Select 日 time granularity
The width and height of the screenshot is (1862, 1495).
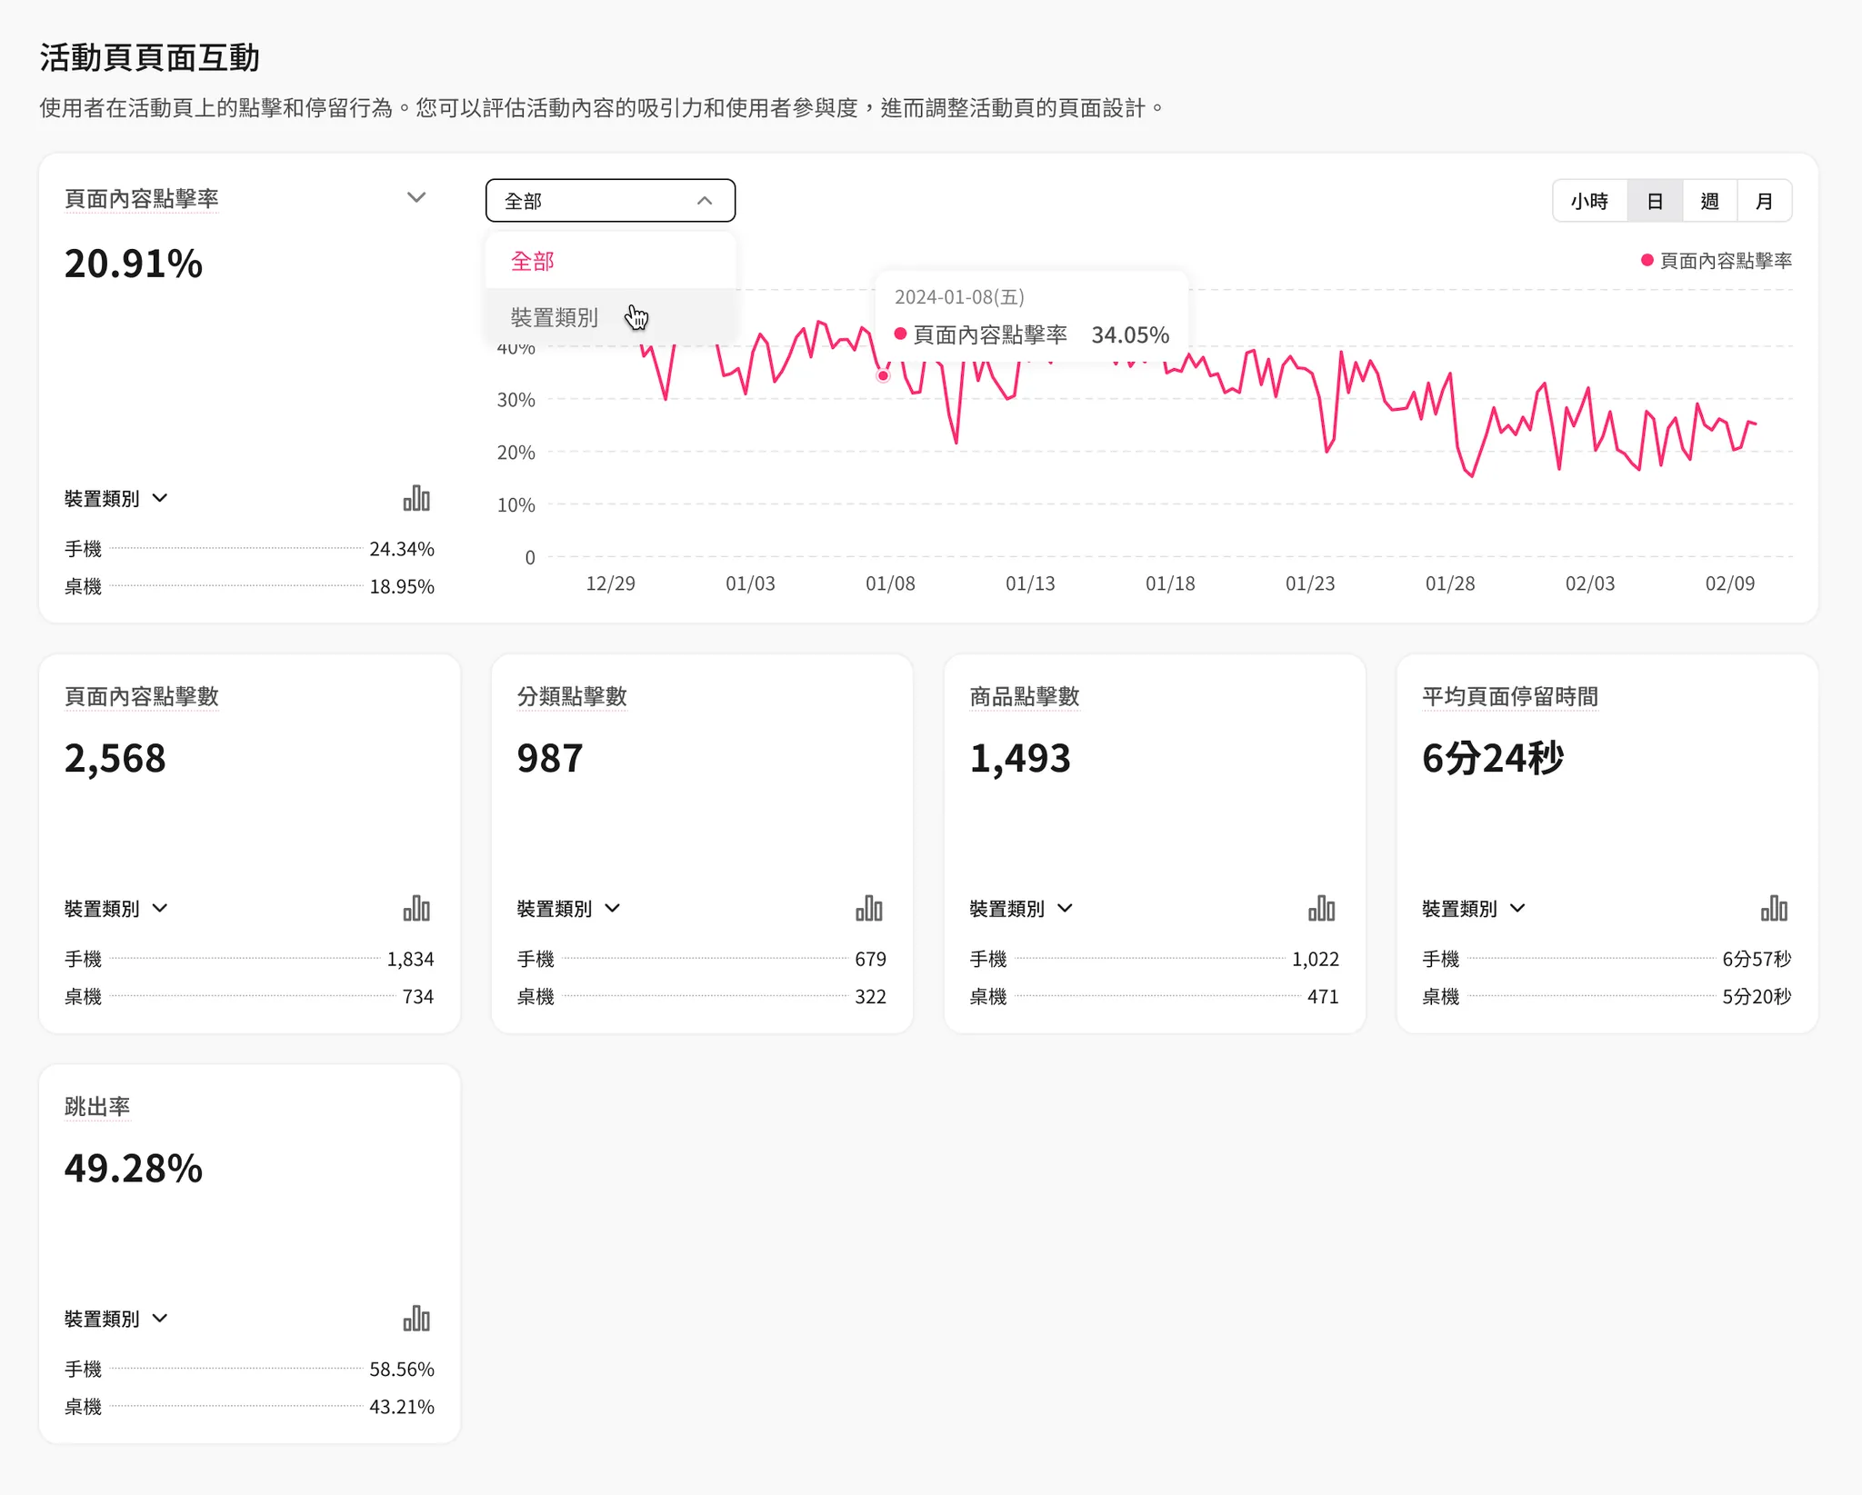point(1655,201)
